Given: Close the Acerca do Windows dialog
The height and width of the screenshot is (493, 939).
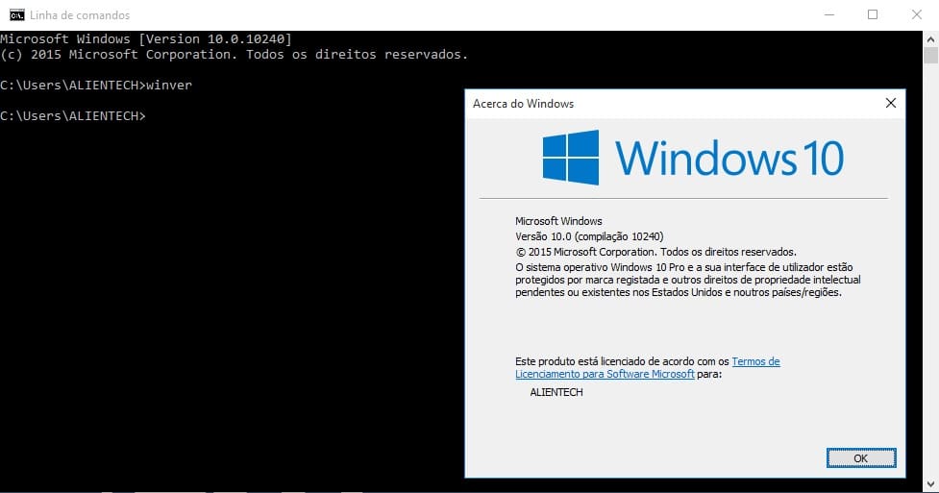Looking at the screenshot, I should [x=891, y=103].
